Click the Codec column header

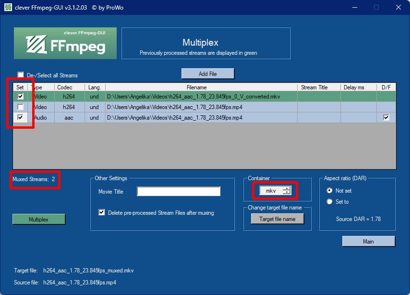coord(69,87)
